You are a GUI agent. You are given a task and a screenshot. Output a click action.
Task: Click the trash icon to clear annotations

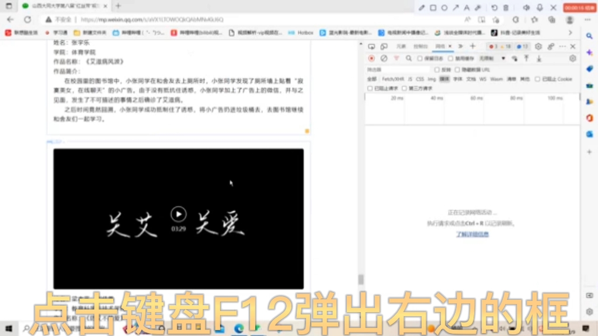506,7
